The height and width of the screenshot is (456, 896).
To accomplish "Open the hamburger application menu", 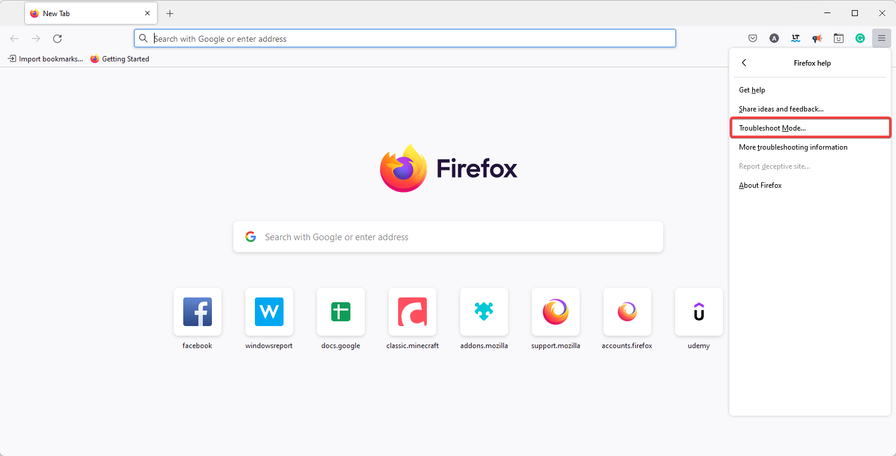I will [x=881, y=38].
